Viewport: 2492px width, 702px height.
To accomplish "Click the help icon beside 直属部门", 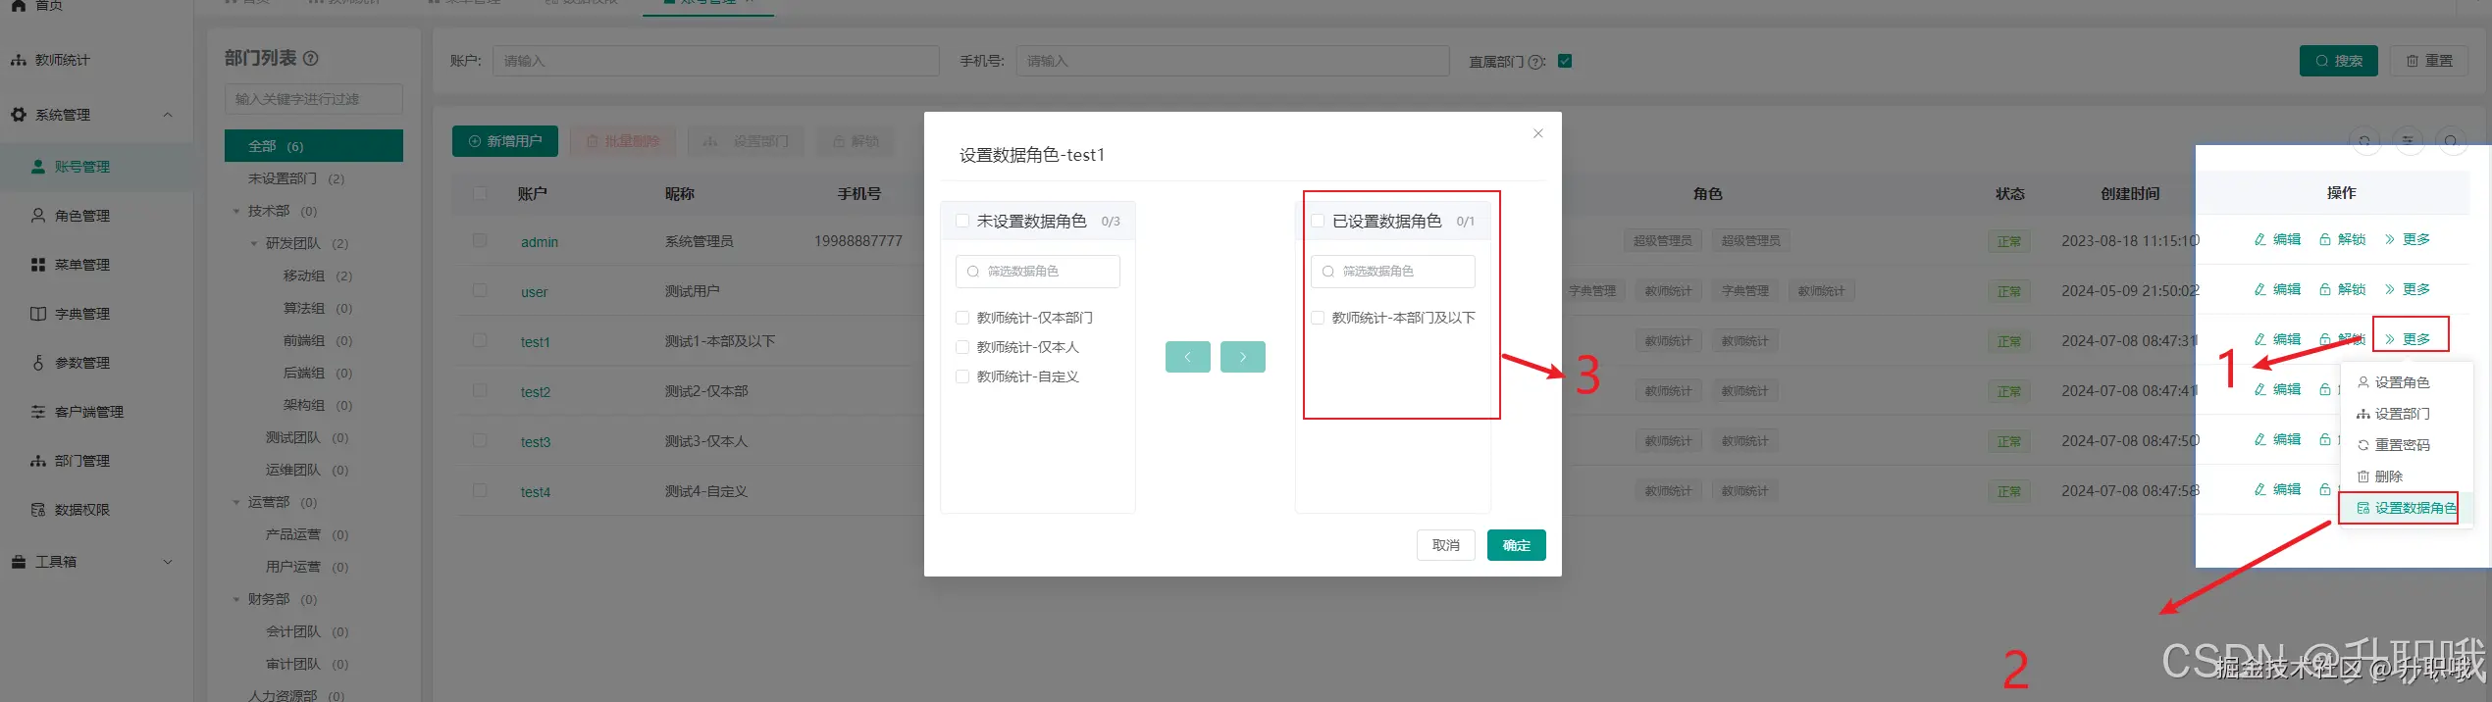I will 1537,62.
